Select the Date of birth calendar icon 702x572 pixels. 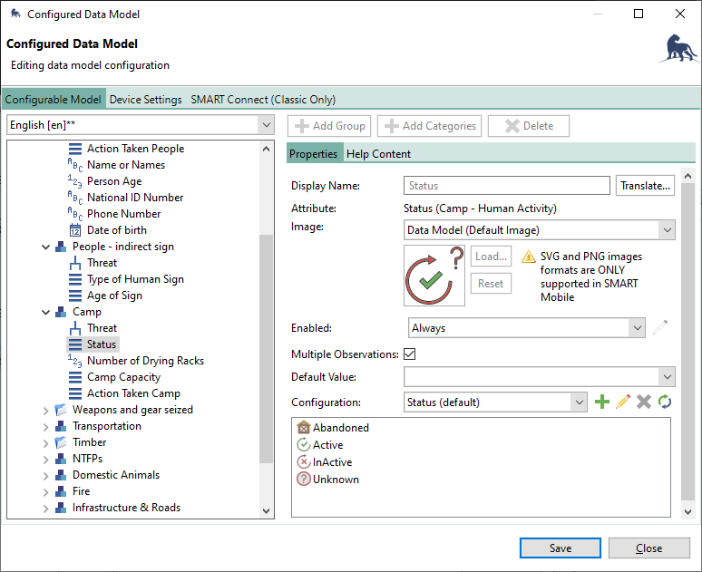point(76,230)
